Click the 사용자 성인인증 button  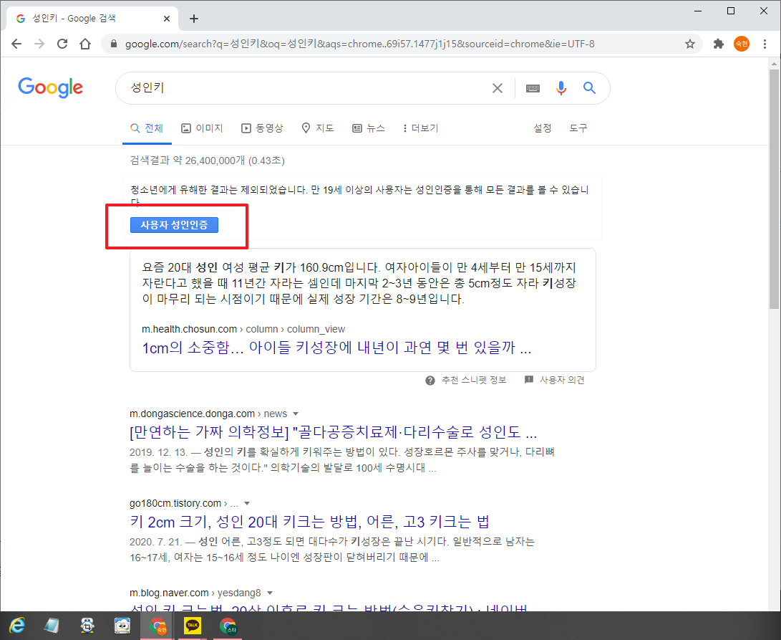click(x=174, y=225)
